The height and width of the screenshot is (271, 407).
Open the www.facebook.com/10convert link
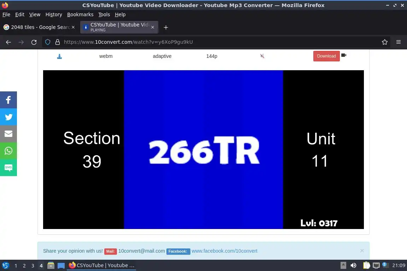[224, 251]
